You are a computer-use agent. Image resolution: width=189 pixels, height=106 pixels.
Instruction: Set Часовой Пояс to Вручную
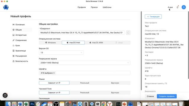point(115,92)
